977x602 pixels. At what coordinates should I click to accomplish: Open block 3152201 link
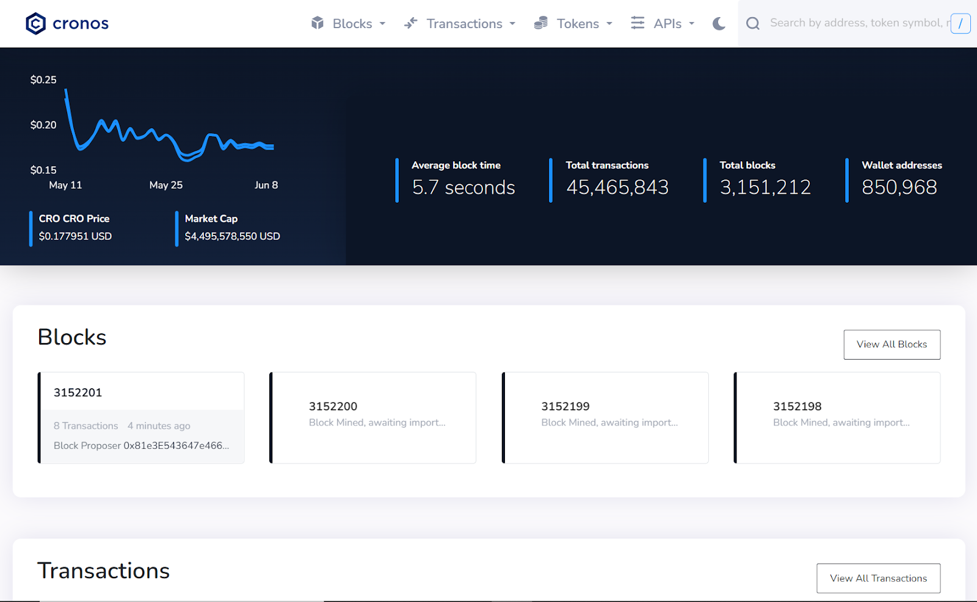(78, 393)
